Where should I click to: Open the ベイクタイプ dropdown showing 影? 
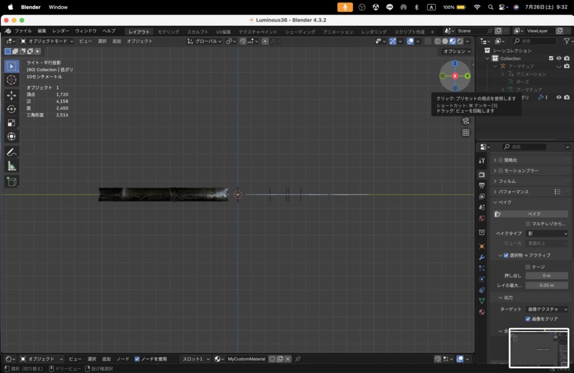(x=547, y=234)
